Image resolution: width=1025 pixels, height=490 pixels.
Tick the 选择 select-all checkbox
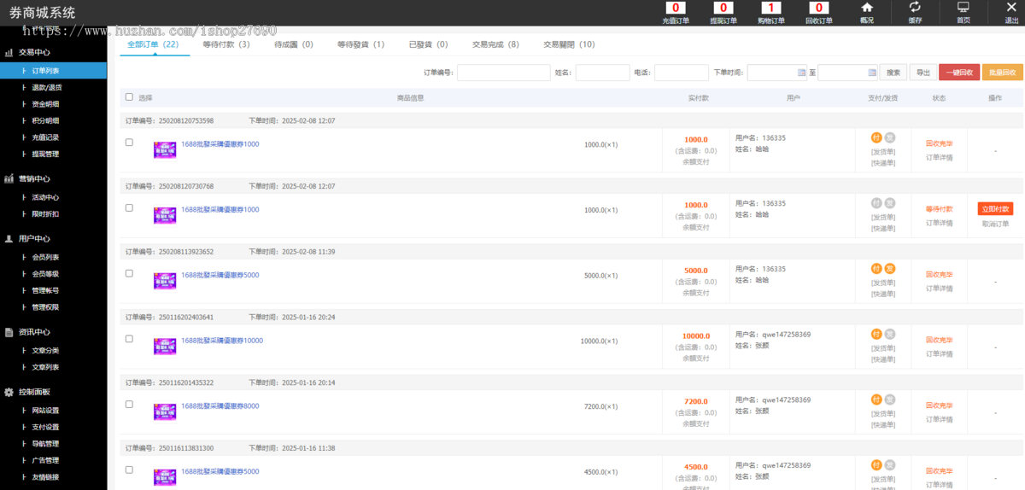point(129,97)
